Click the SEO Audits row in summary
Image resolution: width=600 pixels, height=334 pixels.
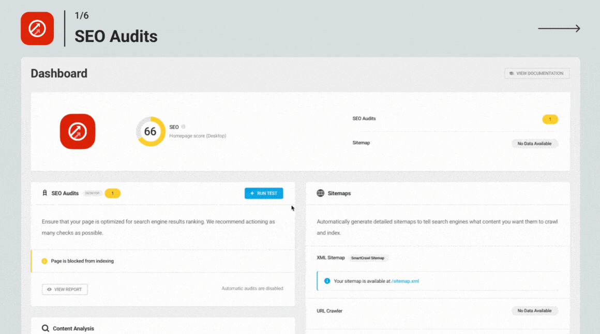click(x=455, y=119)
